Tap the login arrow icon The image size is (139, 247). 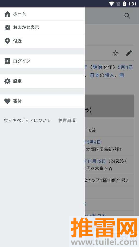click(x=7, y=61)
